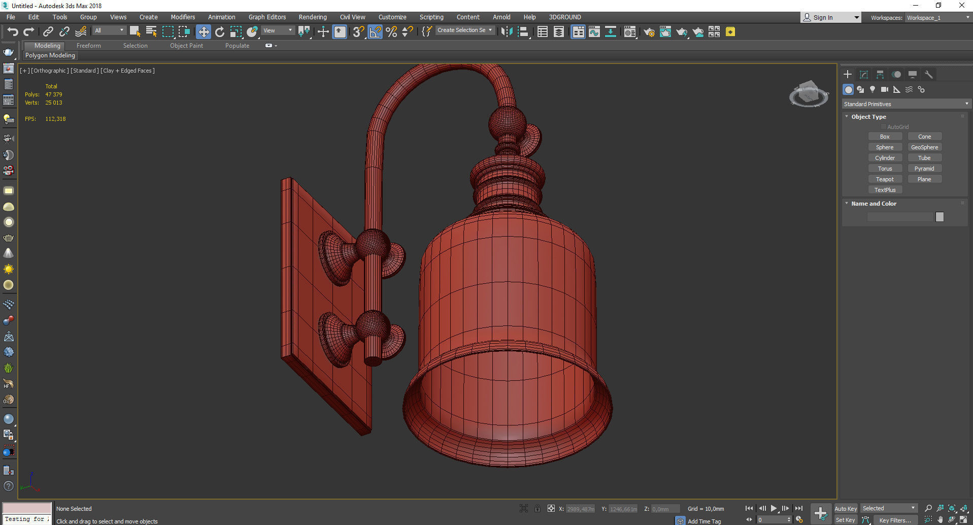Viewport: 973px width, 525px height.
Task: Click Bind to Space Warp icon
Action: pos(81,31)
